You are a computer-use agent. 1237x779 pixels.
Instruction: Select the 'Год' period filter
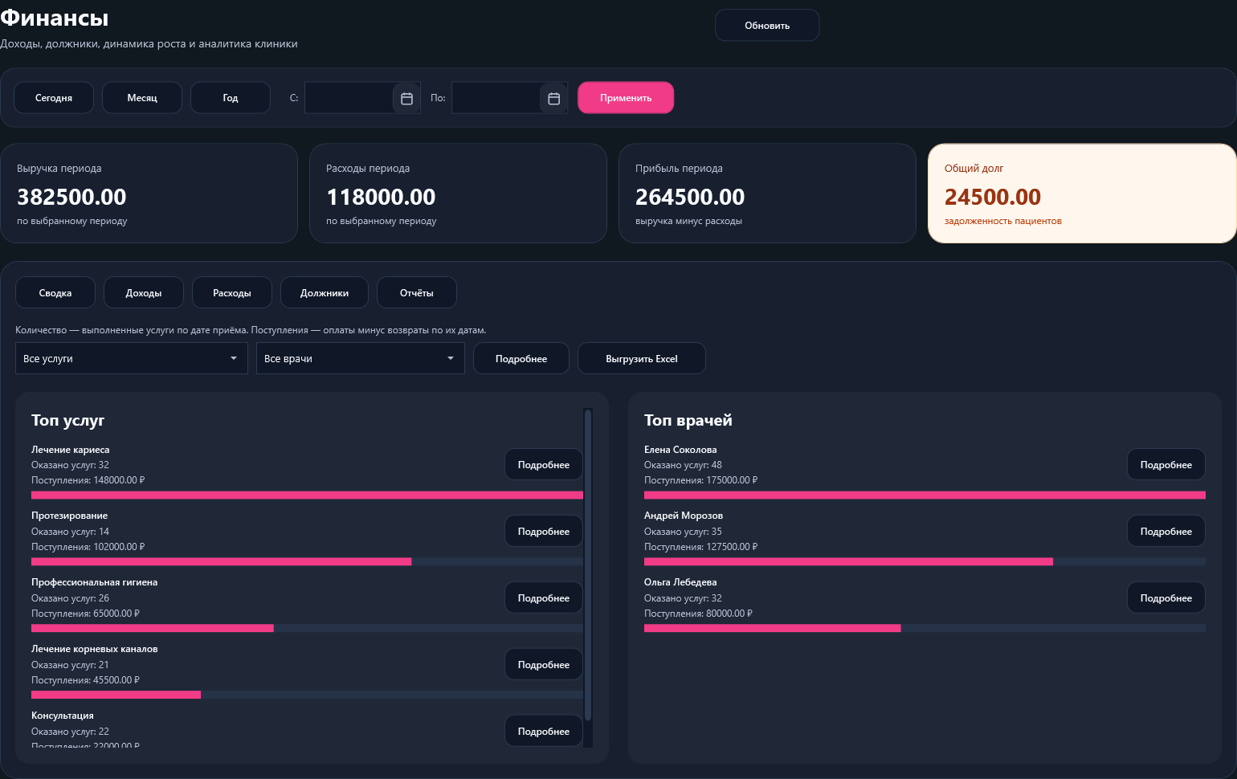tap(231, 98)
